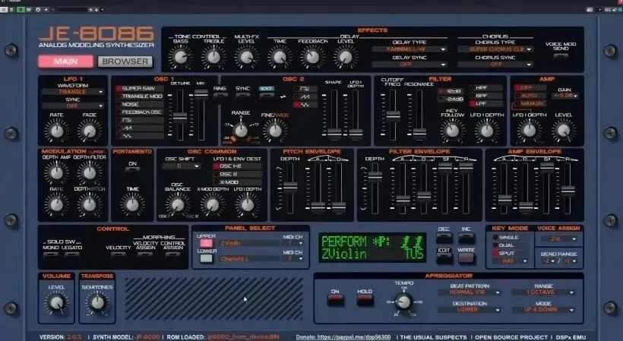This screenshot has height=341, width=623.
Task: Click the Bass tone control knob
Action: (x=180, y=57)
